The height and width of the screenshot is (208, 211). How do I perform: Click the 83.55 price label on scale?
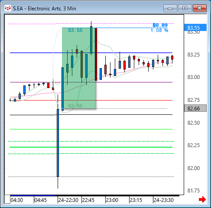tap(195, 28)
